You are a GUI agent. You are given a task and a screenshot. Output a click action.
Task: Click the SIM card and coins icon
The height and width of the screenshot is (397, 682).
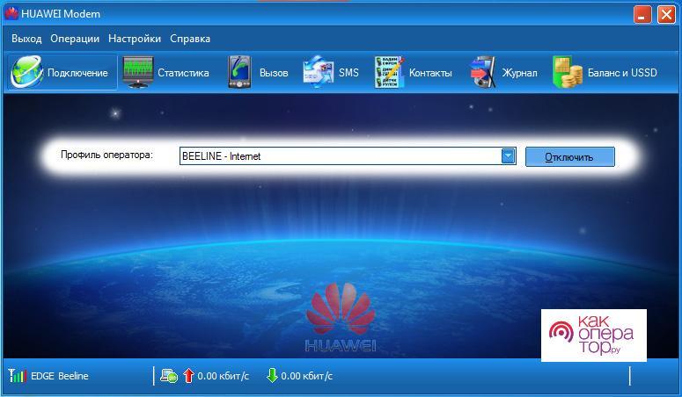tap(568, 72)
